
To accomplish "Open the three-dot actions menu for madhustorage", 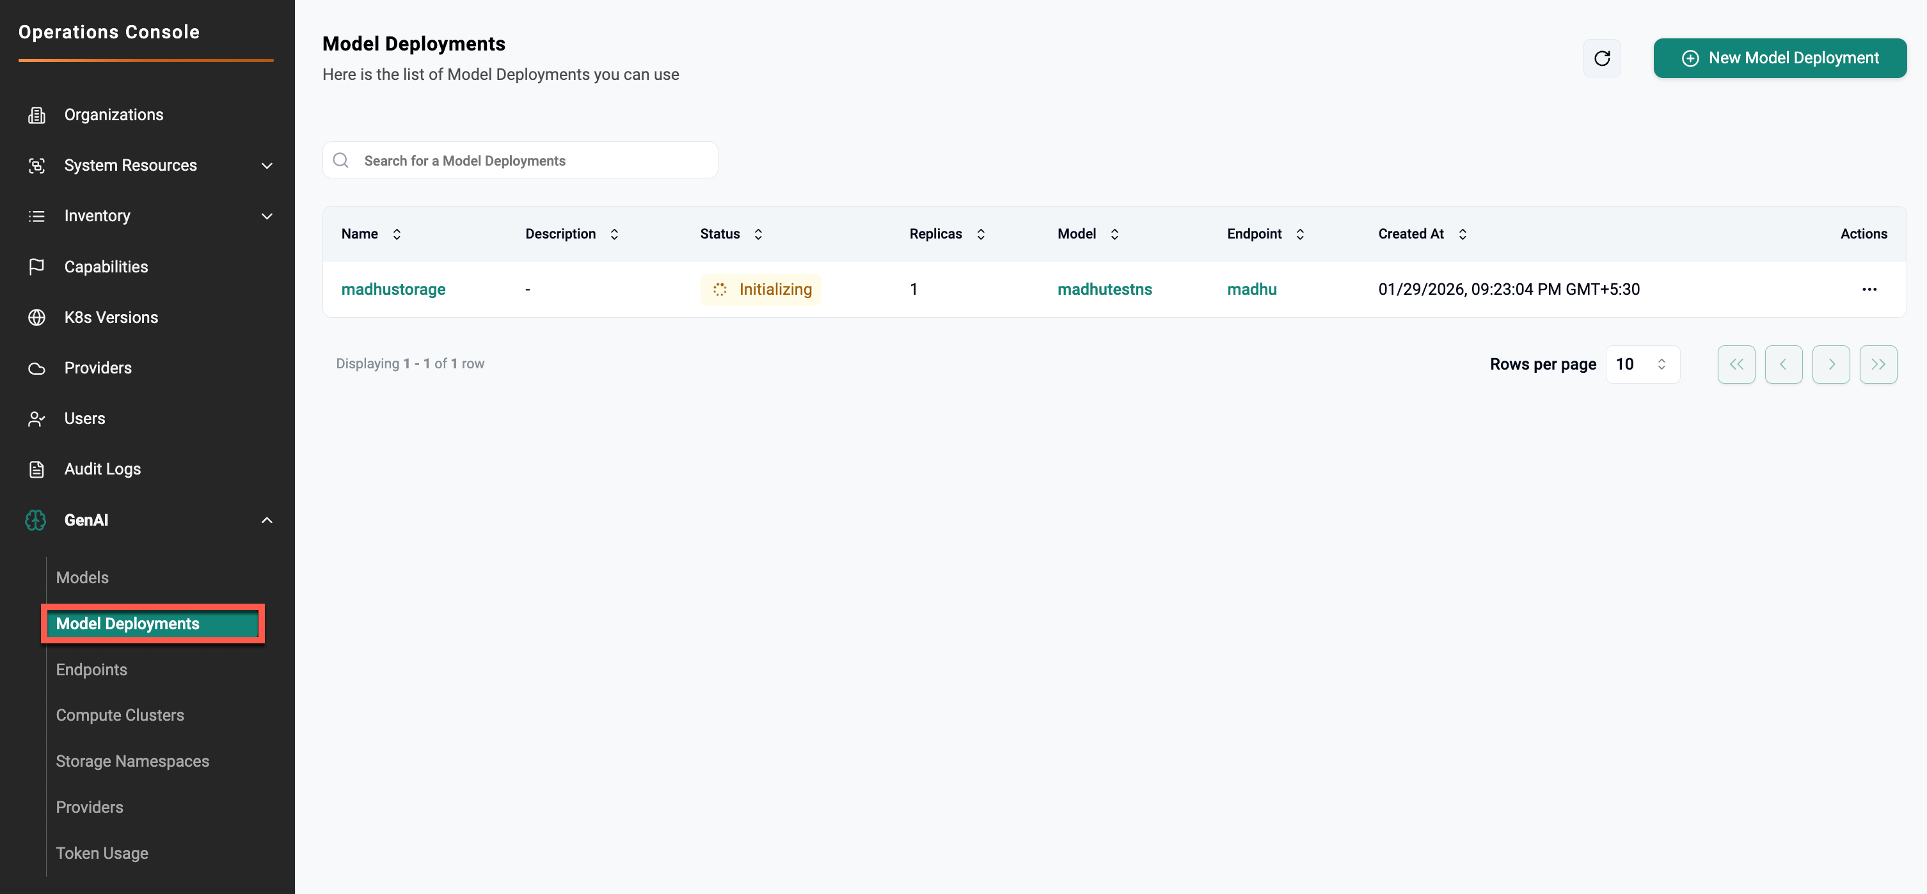I will tap(1869, 289).
